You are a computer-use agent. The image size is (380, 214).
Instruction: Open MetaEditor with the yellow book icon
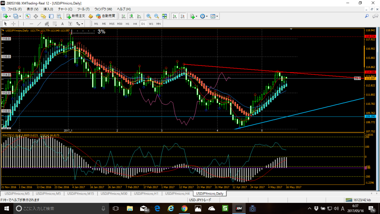(91, 16)
